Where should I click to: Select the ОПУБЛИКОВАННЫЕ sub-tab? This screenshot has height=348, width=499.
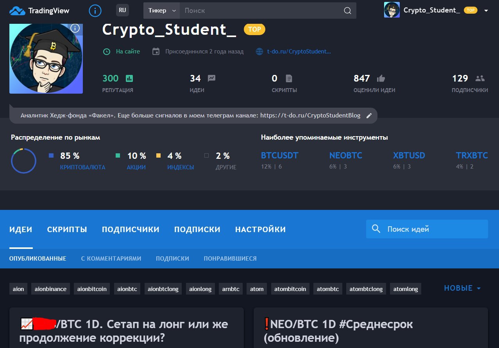click(x=38, y=259)
